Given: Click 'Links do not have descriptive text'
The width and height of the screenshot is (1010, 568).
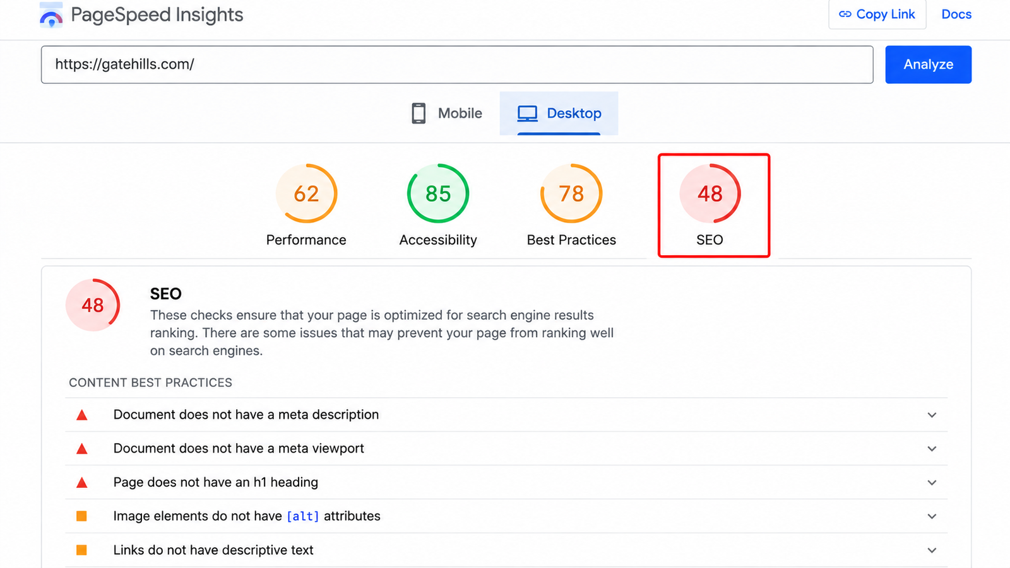Looking at the screenshot, I should pyautogui.click(x=213, y=550).
